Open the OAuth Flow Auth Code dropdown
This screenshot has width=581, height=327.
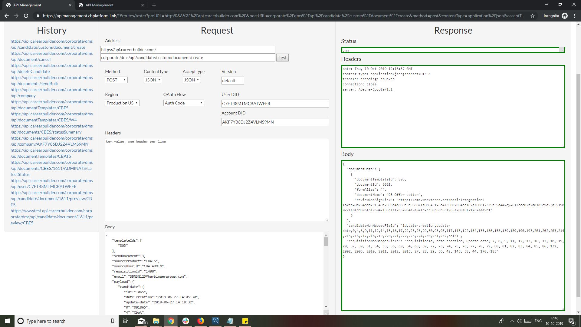[x=184, y=103]
